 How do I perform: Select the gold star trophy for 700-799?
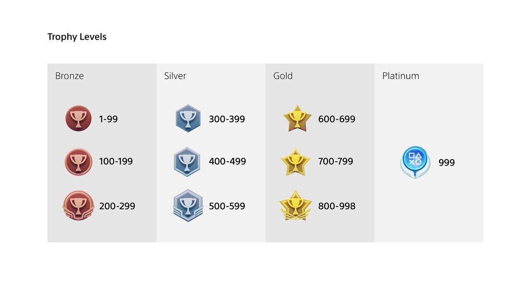(x=296, y=161)
